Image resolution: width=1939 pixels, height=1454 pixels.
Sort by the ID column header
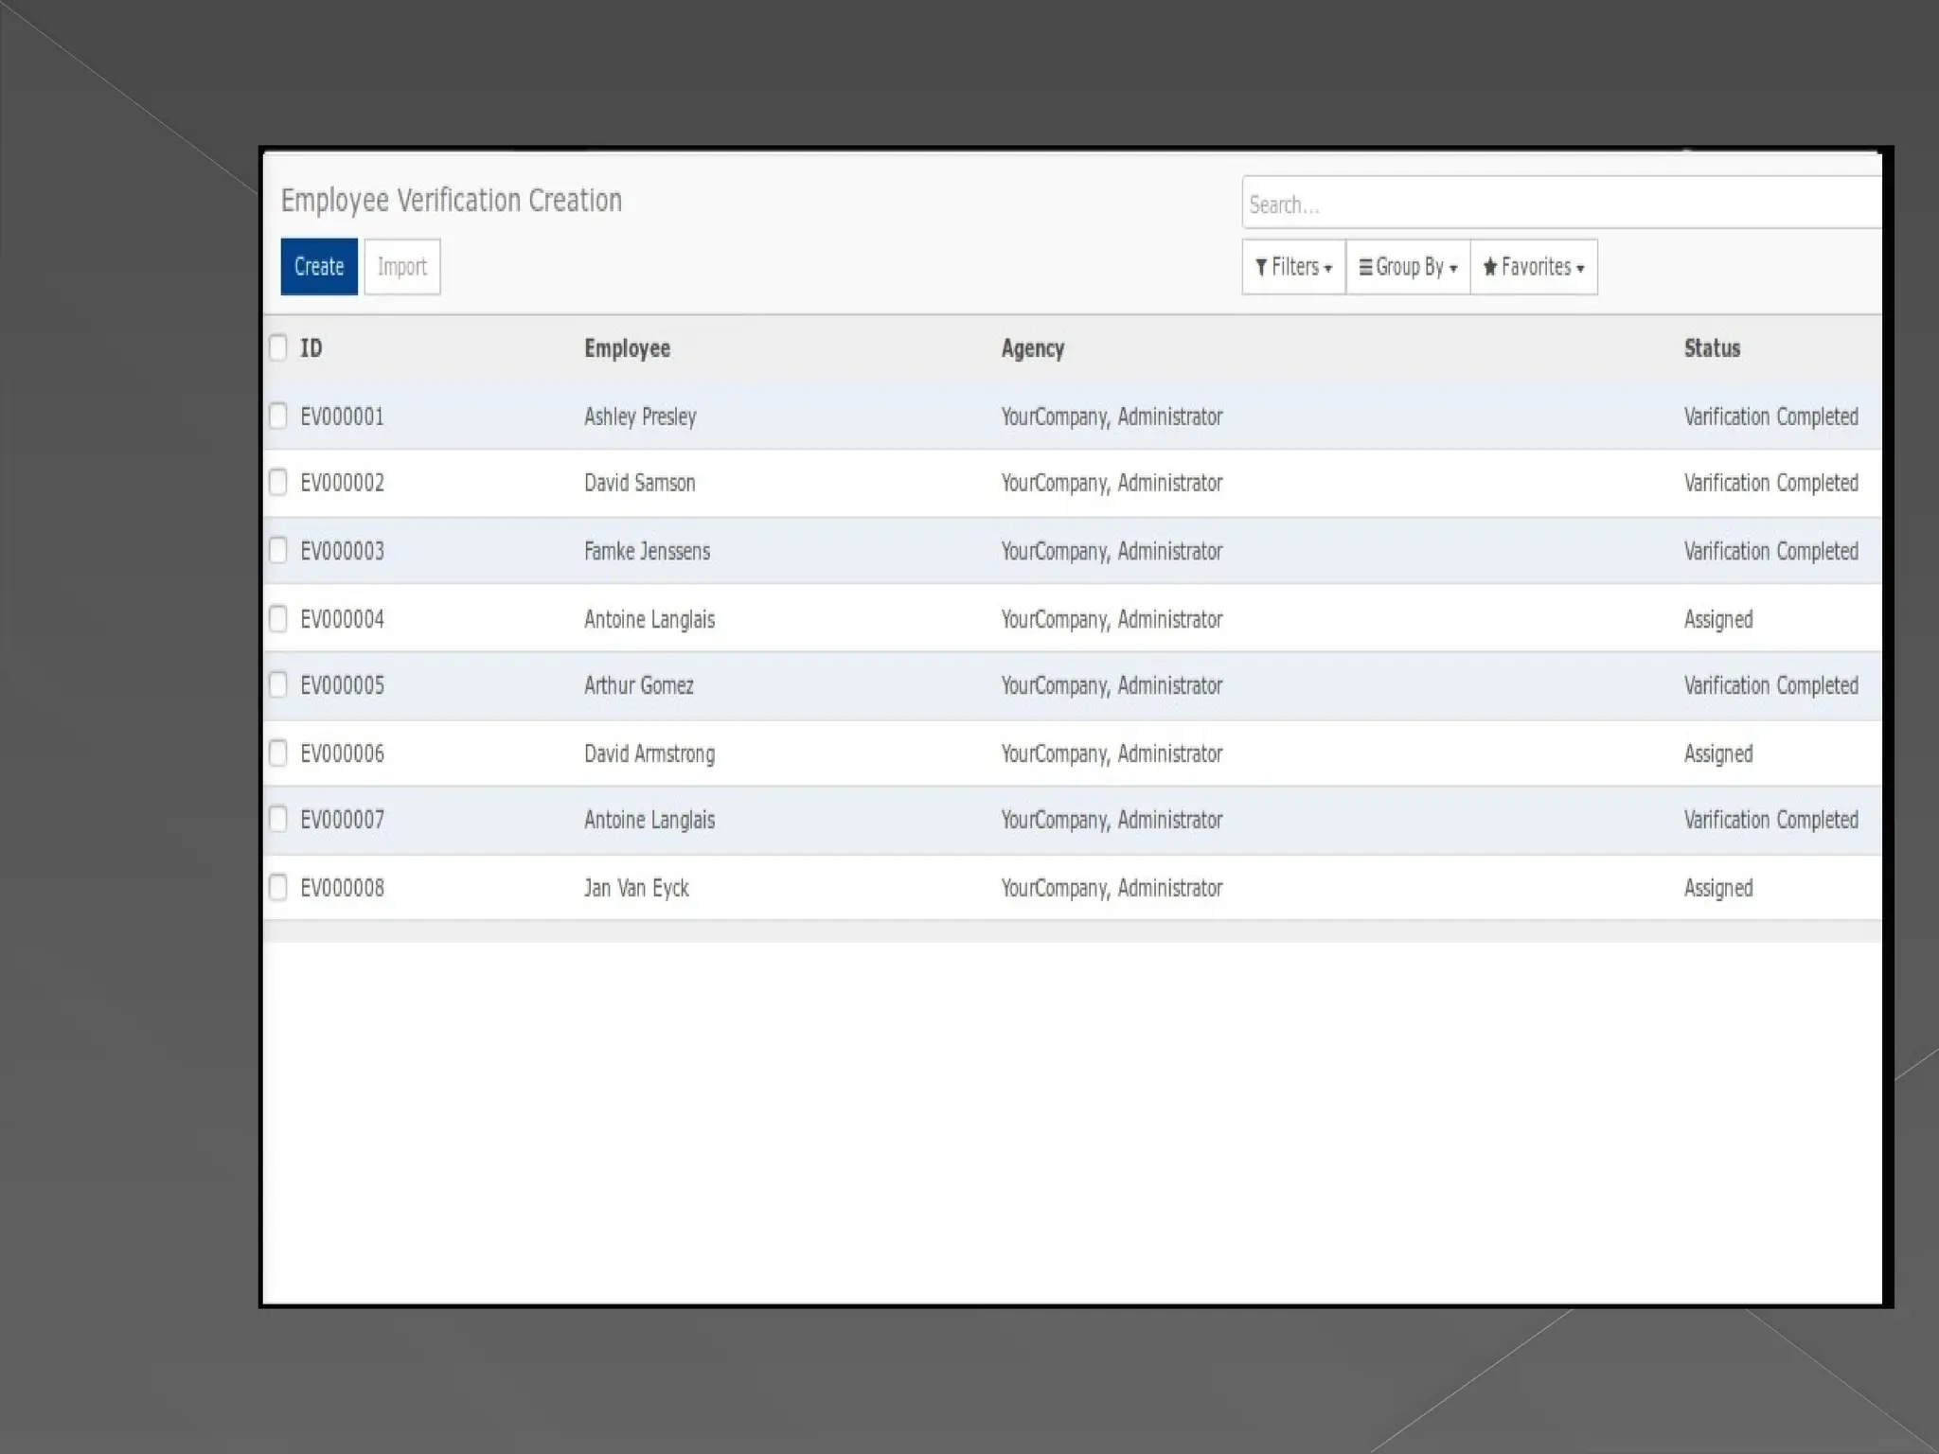pos(311,348)
